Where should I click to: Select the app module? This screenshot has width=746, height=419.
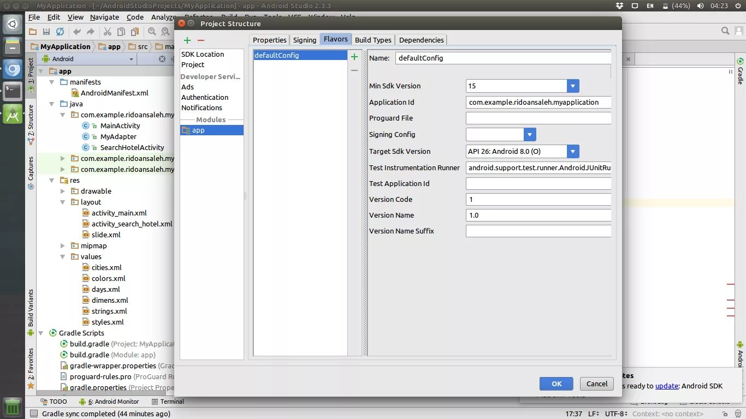pyautogui.click(x=212, y=130)
